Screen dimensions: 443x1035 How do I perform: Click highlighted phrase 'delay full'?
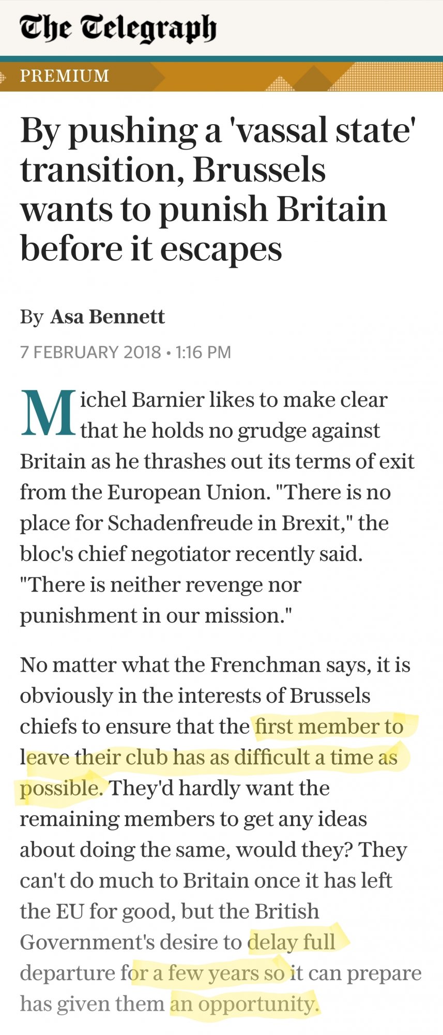pyautogui.click(x=292, y=942)
